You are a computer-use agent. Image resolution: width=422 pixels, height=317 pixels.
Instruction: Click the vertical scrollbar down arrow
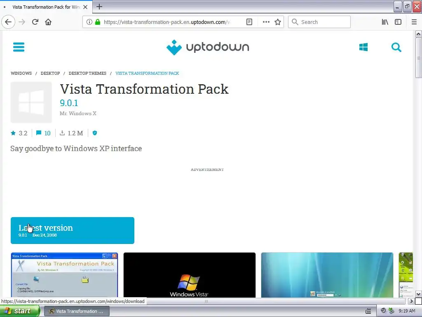point(418,294)
